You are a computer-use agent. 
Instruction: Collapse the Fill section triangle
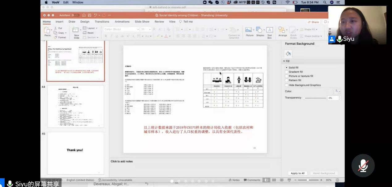[284, 61]
